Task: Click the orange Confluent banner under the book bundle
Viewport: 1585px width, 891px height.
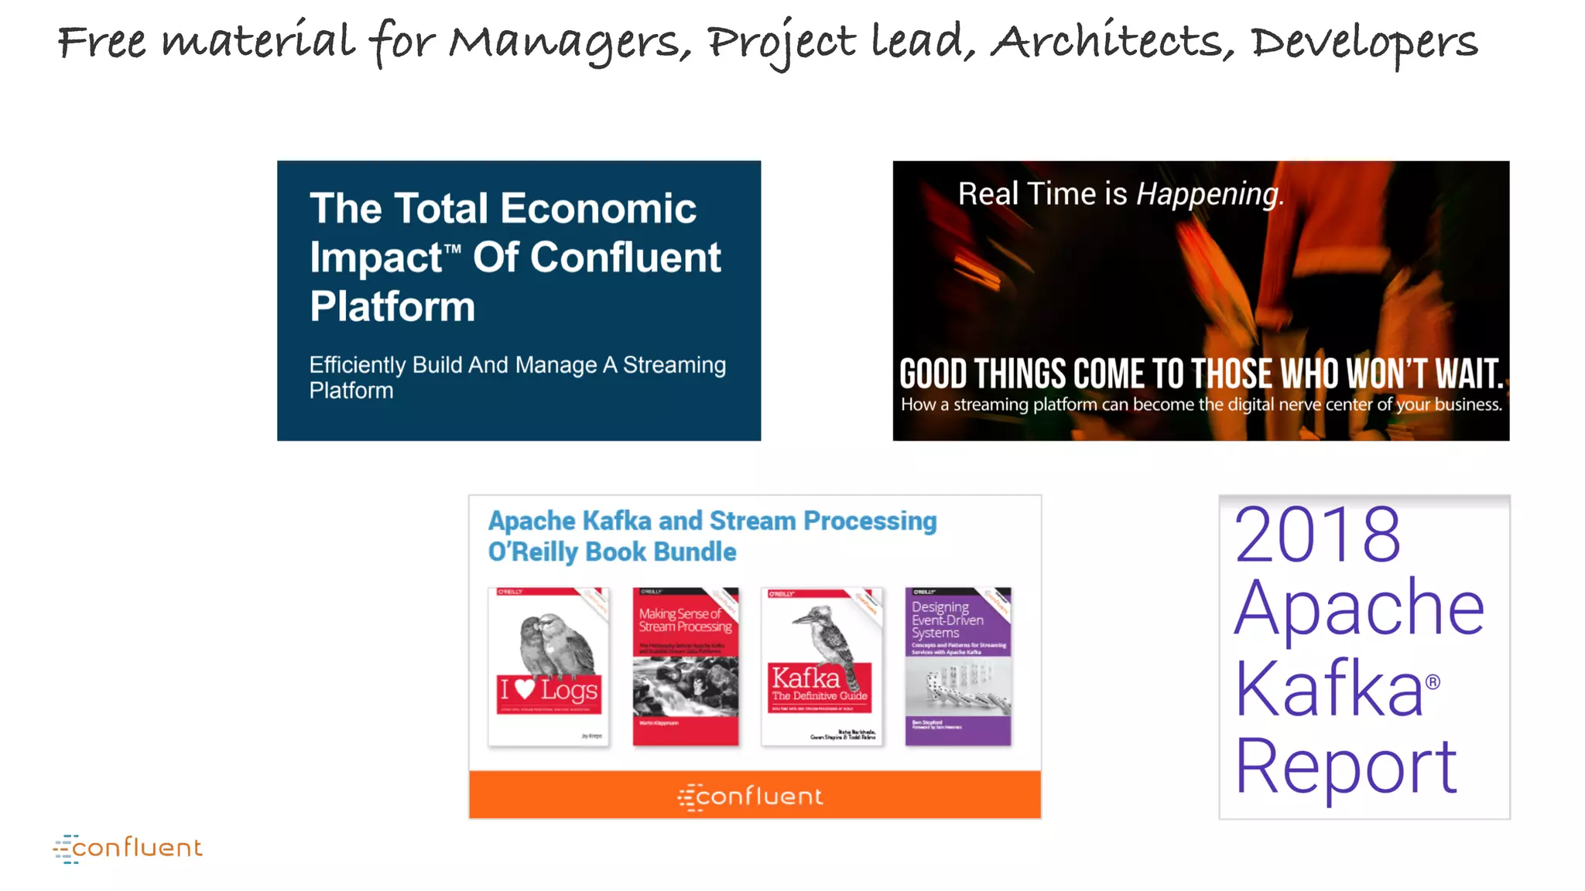Action: pos(755,794)
